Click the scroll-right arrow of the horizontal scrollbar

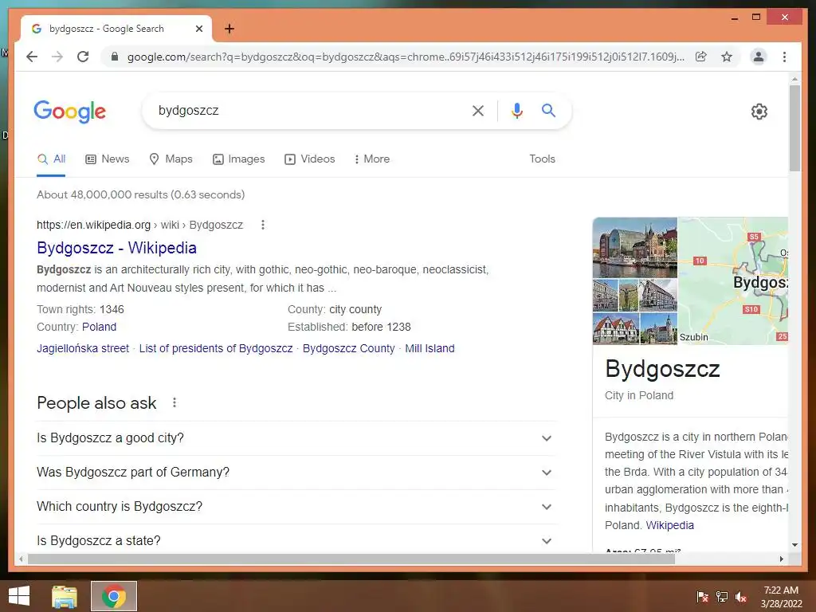pos(781,559)
